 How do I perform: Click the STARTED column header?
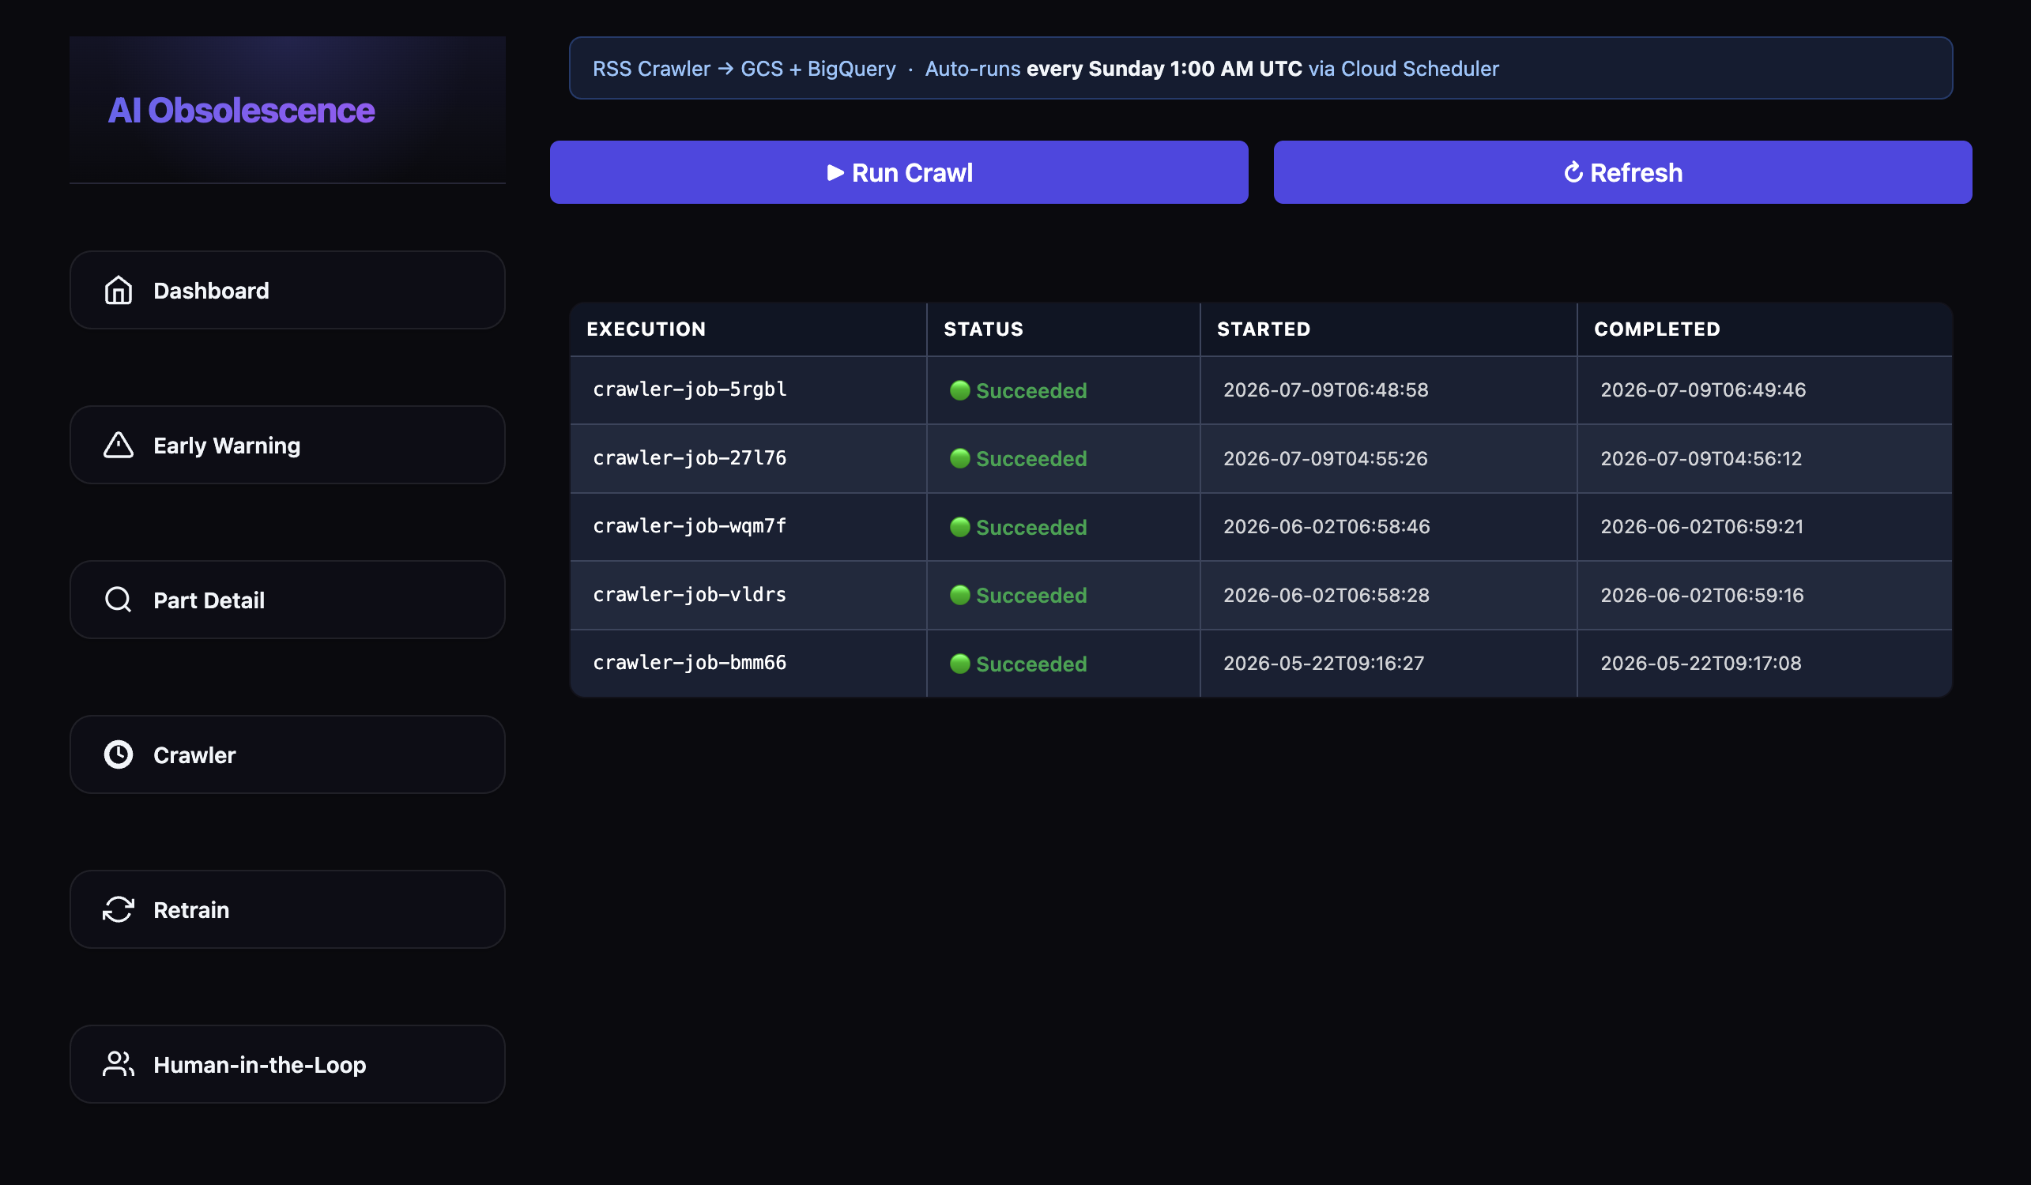pos(1264,329)
